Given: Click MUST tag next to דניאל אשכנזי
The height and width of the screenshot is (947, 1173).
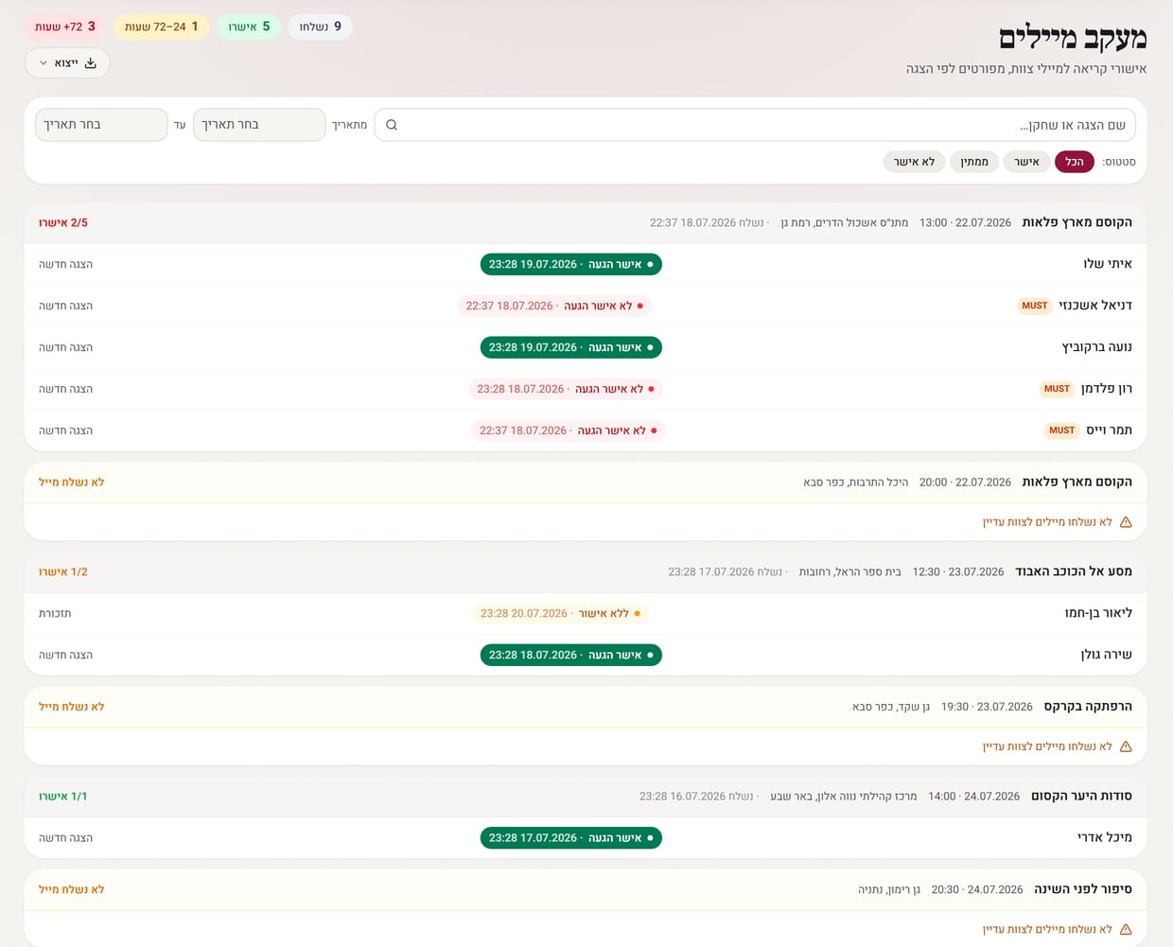Looking at the screenshot, I should click(x=1035, y=306).
